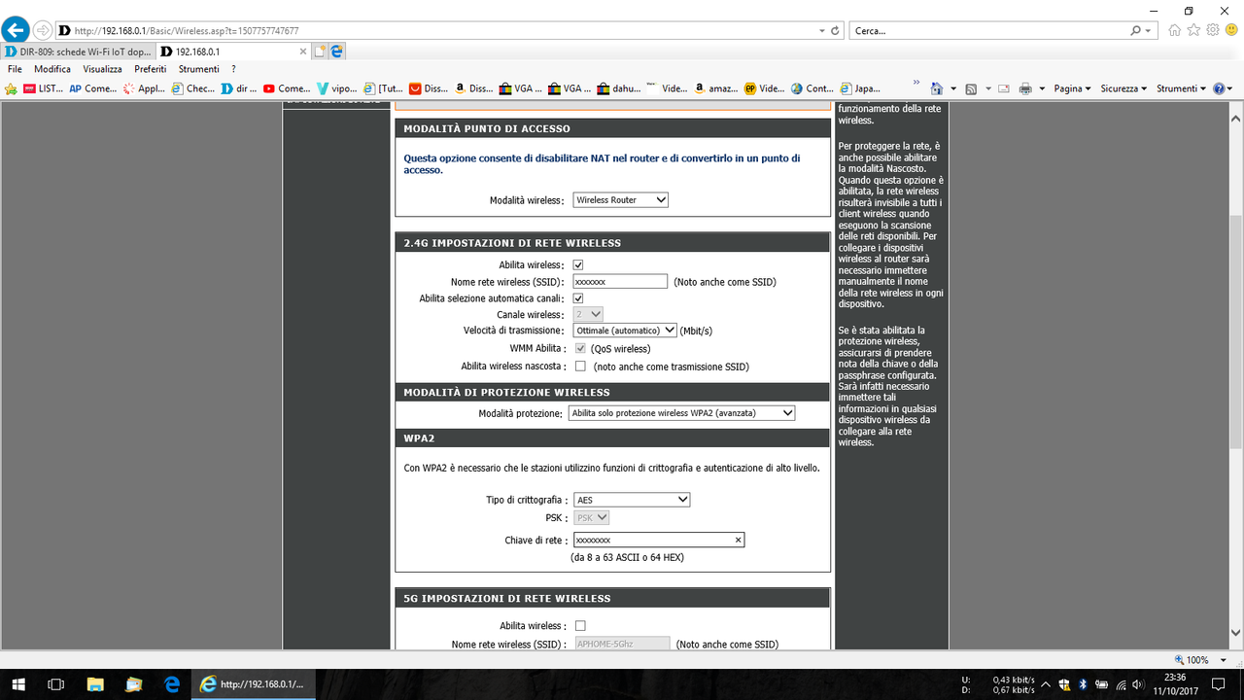The image size is (1244, 700).
Task: Click the forward navigation arrow
Action: [43, 30]
